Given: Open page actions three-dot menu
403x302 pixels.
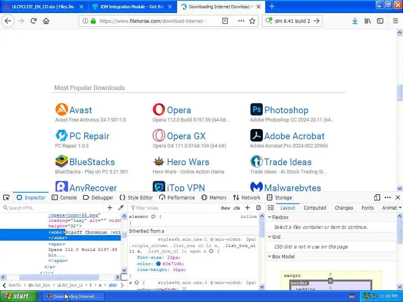Looking at the screenshot, I should tap(241, 21).
